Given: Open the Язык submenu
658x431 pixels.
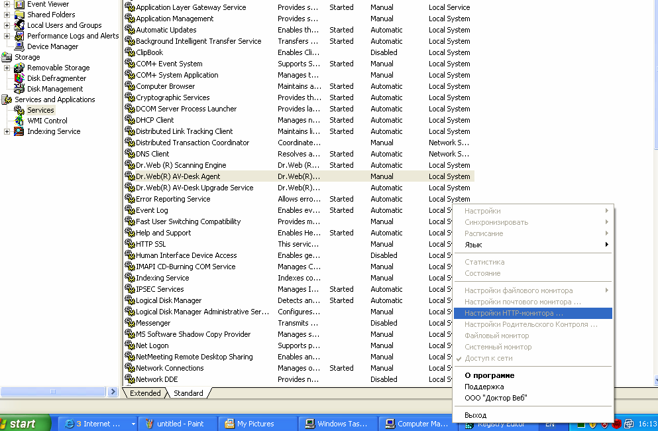Looking at the screenshot, I should [533, 245].
